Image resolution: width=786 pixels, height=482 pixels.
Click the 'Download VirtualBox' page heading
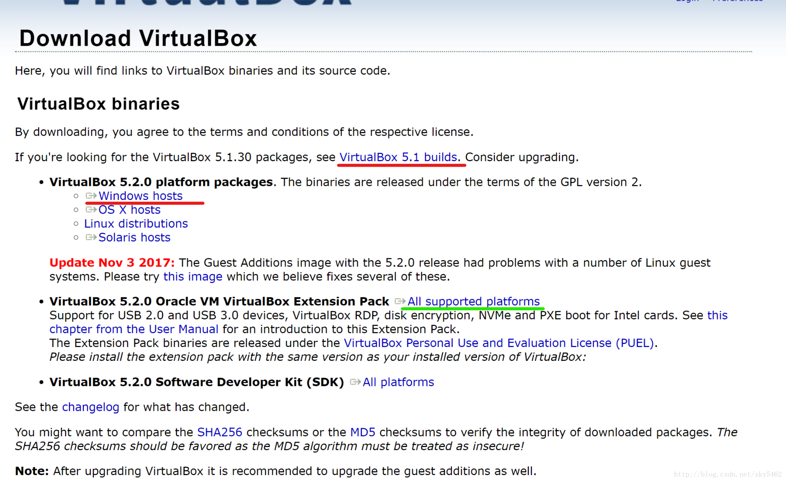point(138,38)
